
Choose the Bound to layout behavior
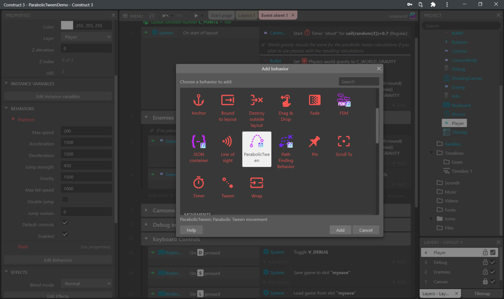[228, 108]
